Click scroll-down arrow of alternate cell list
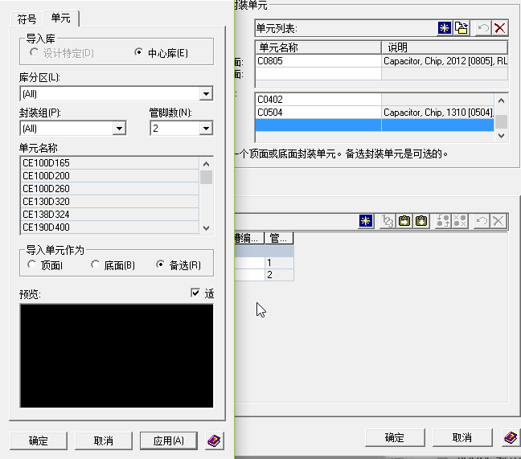The image size is (521, 459). point(502,136)
